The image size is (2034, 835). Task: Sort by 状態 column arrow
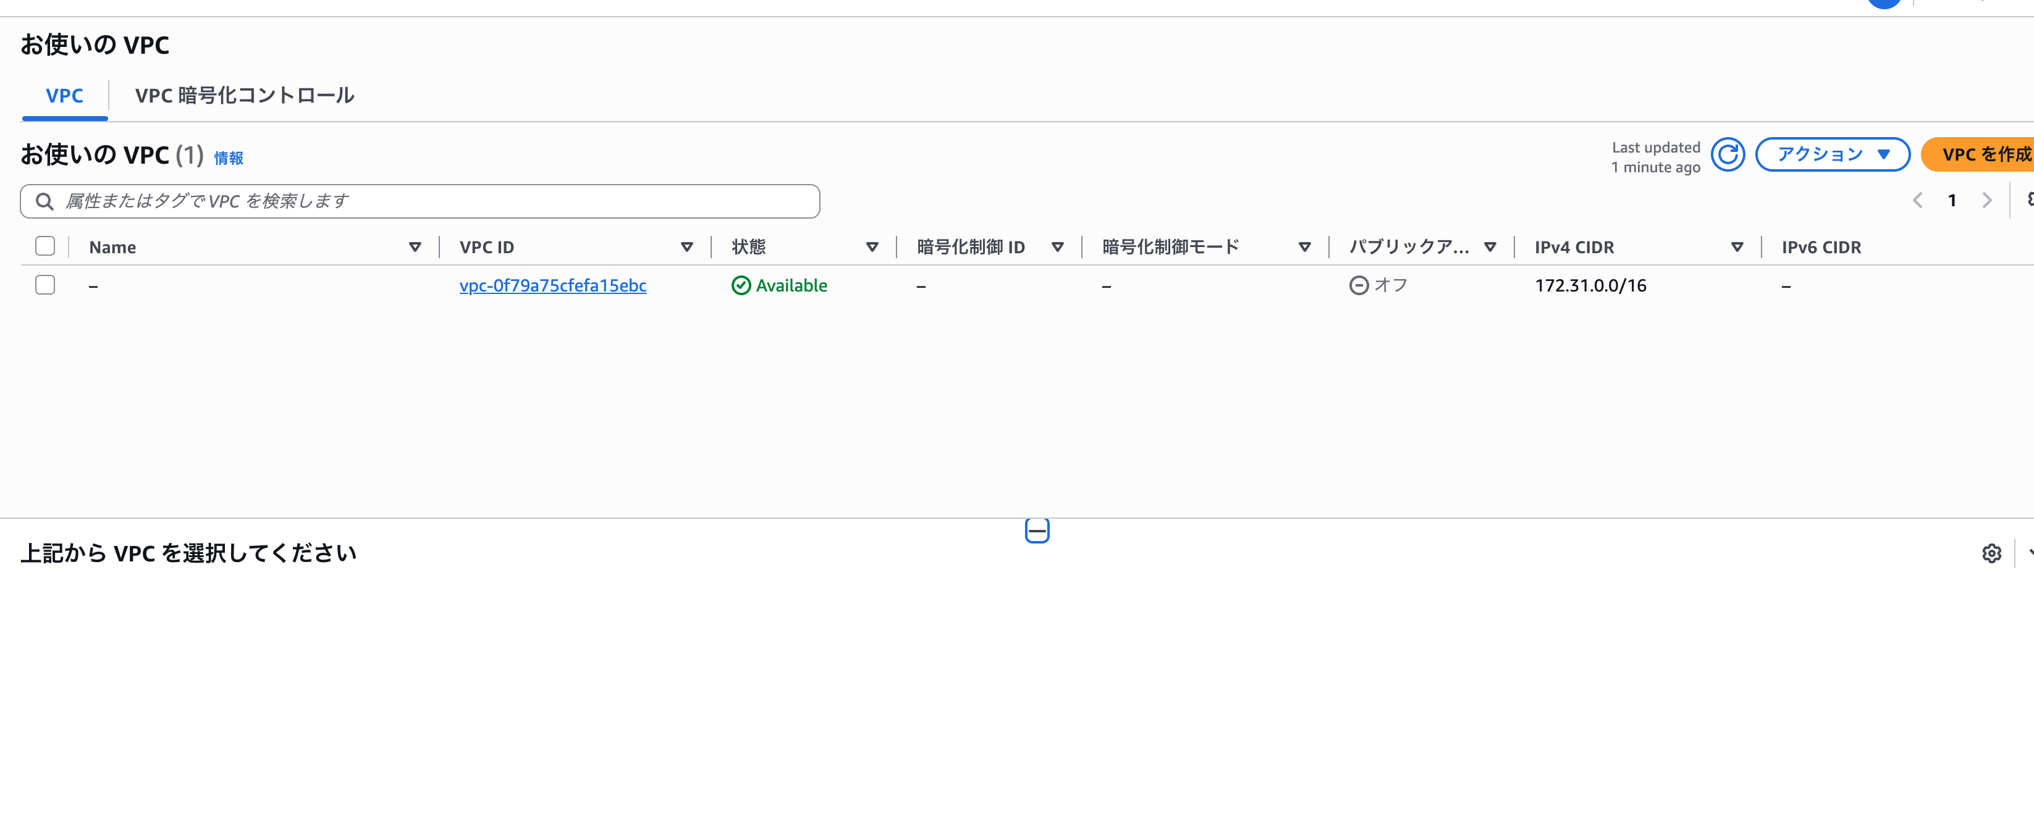pos(872,247)
